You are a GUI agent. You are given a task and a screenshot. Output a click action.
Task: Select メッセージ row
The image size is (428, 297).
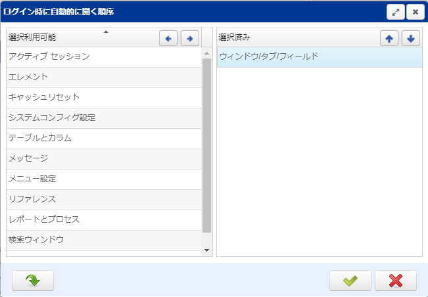pos(104,159)
